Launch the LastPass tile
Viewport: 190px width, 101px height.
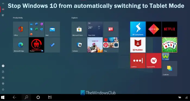point(138,60)
